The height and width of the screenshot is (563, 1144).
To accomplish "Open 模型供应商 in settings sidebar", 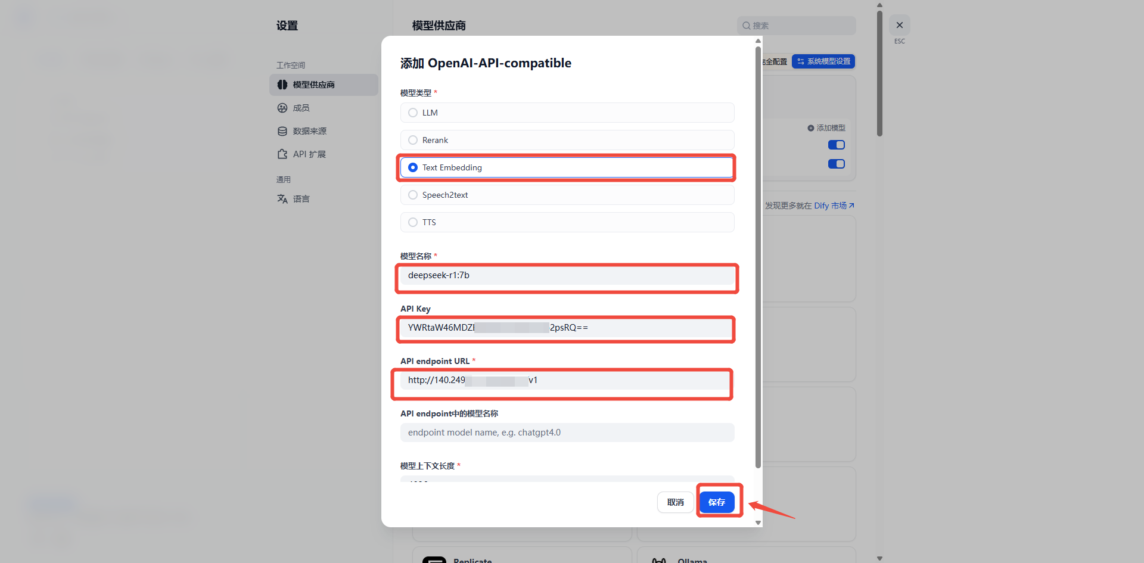I will [x=324, y=85].
